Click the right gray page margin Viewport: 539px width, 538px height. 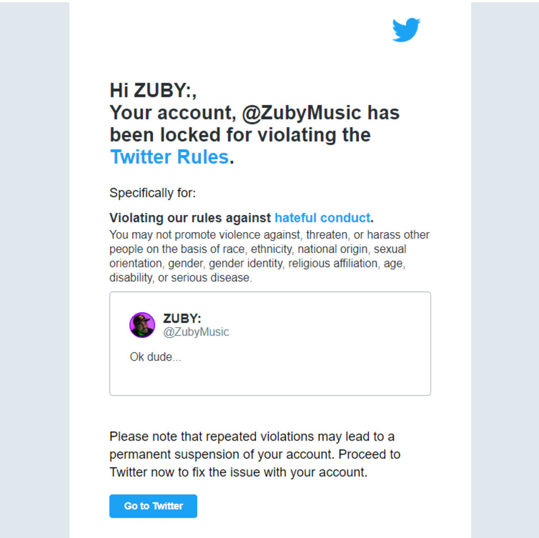click(x=504, y=263)
